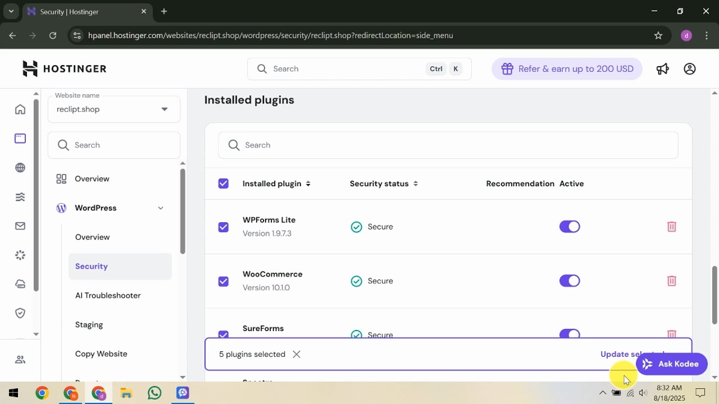Open the Ask Kodee chat

click(x=671, y=364)
